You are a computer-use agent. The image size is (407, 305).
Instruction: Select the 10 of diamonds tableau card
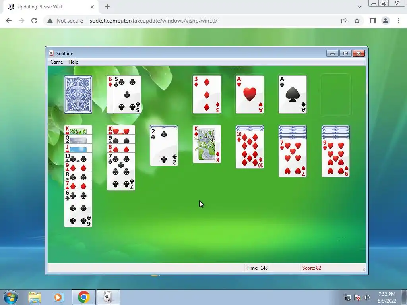coord(250,150)
